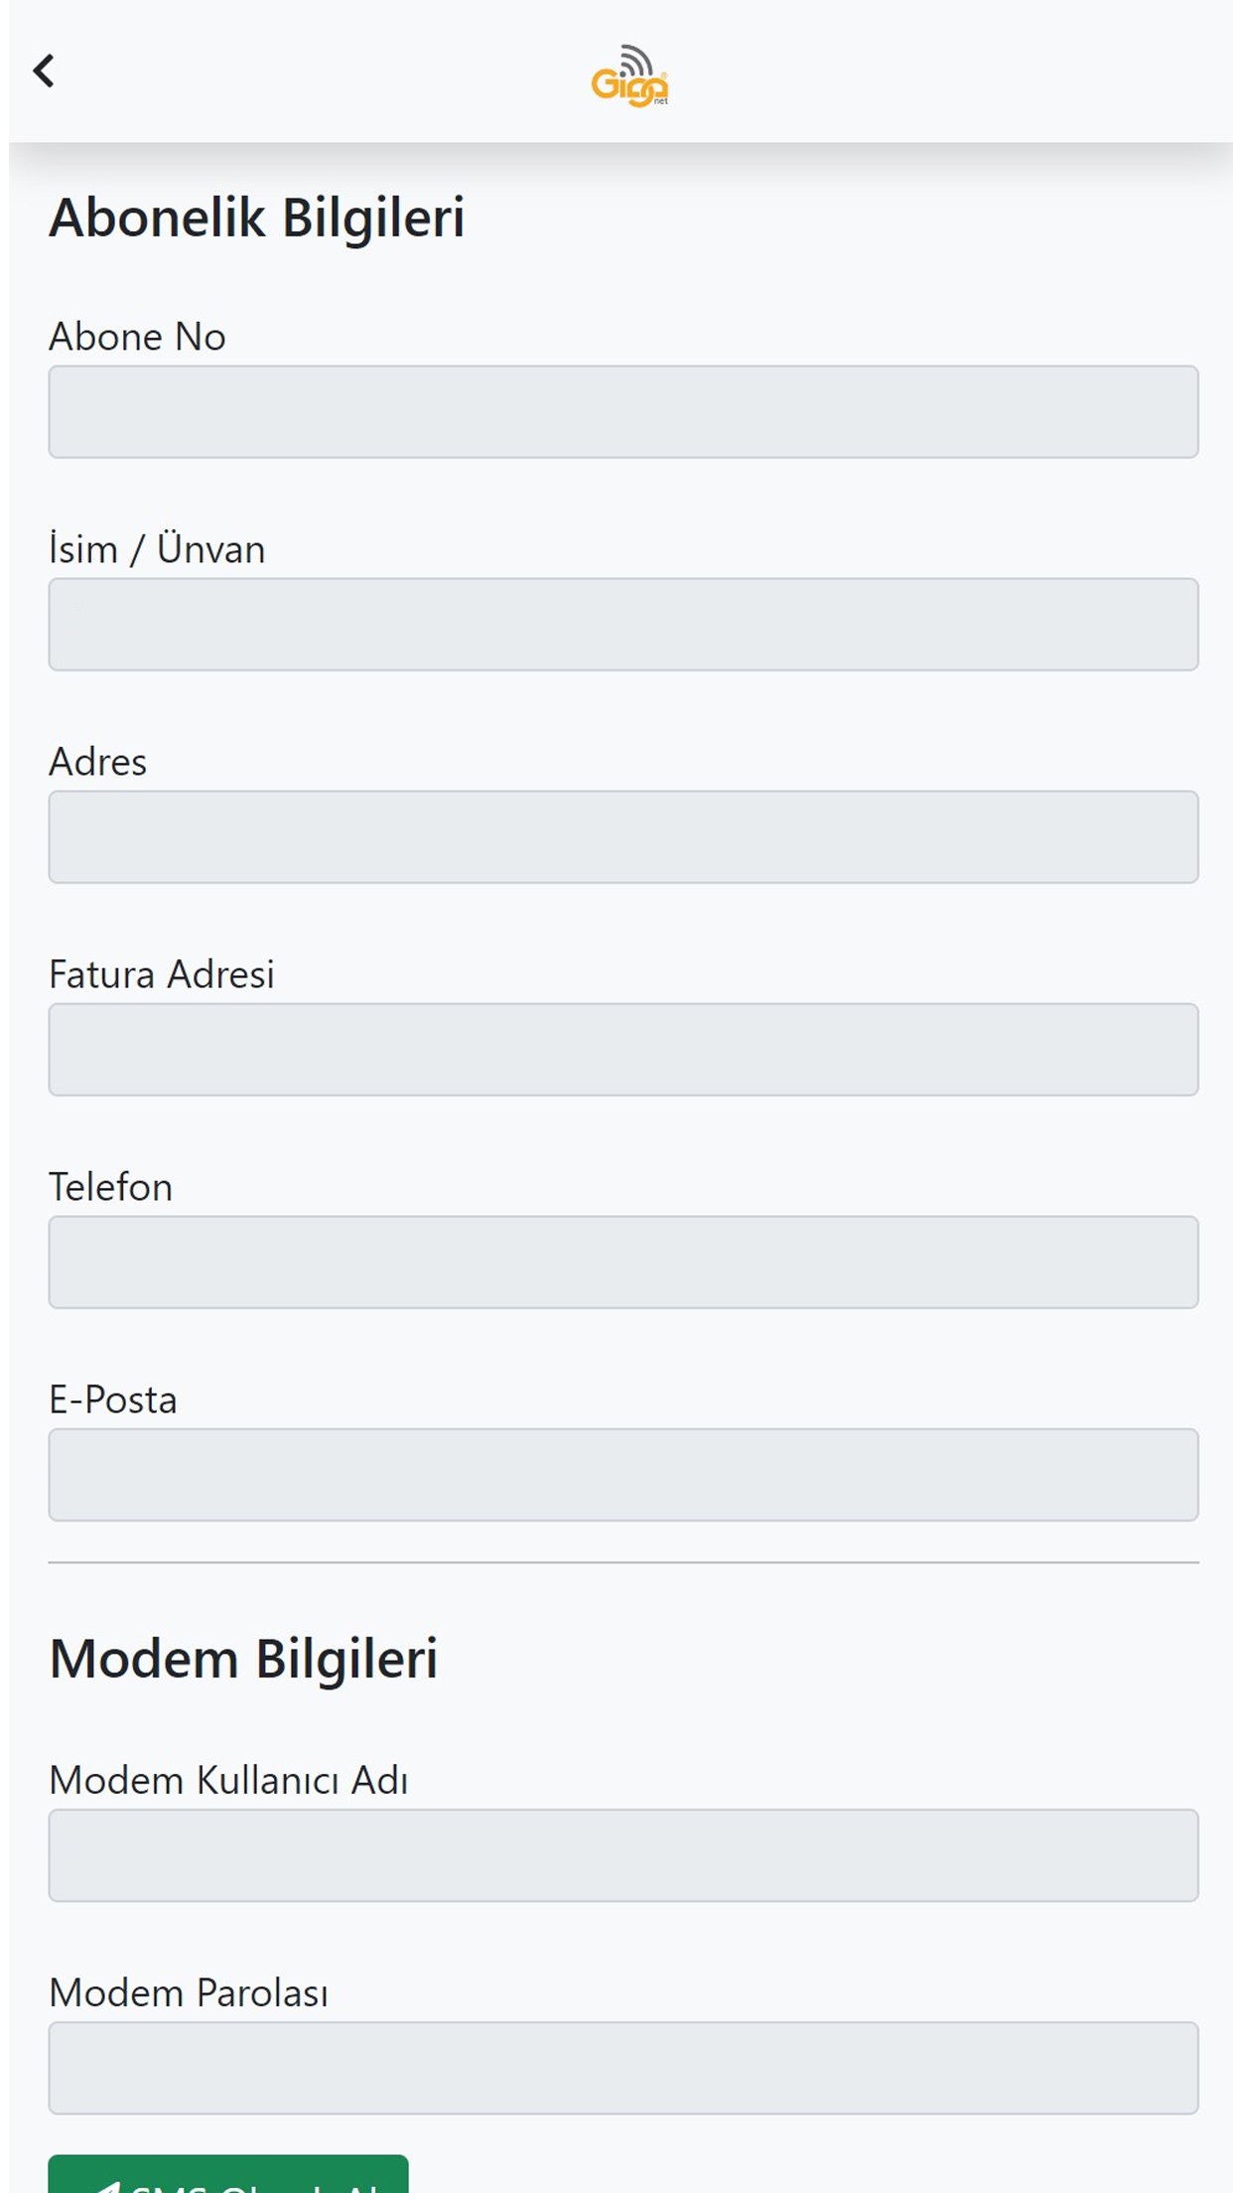Screen dimensions: 1233x2193
Task: Click the Telefon label text
Action: pos(110,1187)
